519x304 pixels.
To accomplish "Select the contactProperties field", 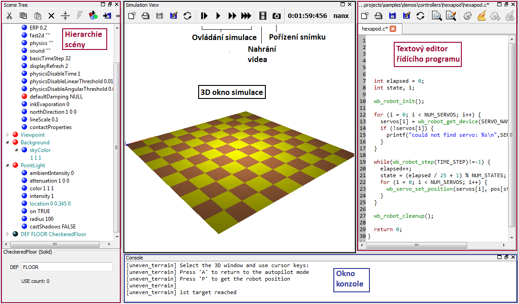I will [x=50, y=127].
